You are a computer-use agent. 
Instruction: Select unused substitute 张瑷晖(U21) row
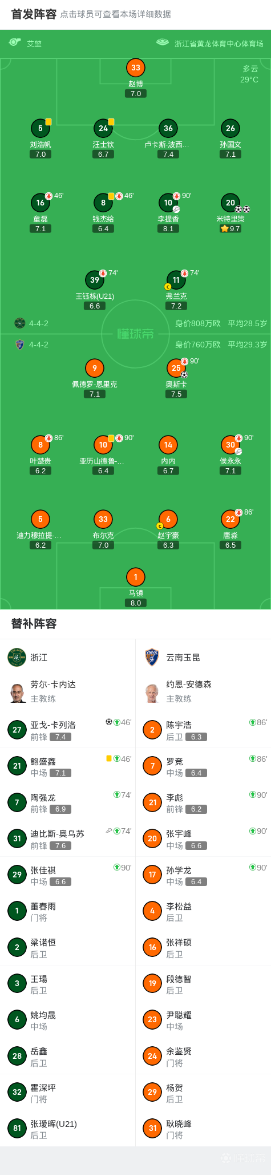67,1129
